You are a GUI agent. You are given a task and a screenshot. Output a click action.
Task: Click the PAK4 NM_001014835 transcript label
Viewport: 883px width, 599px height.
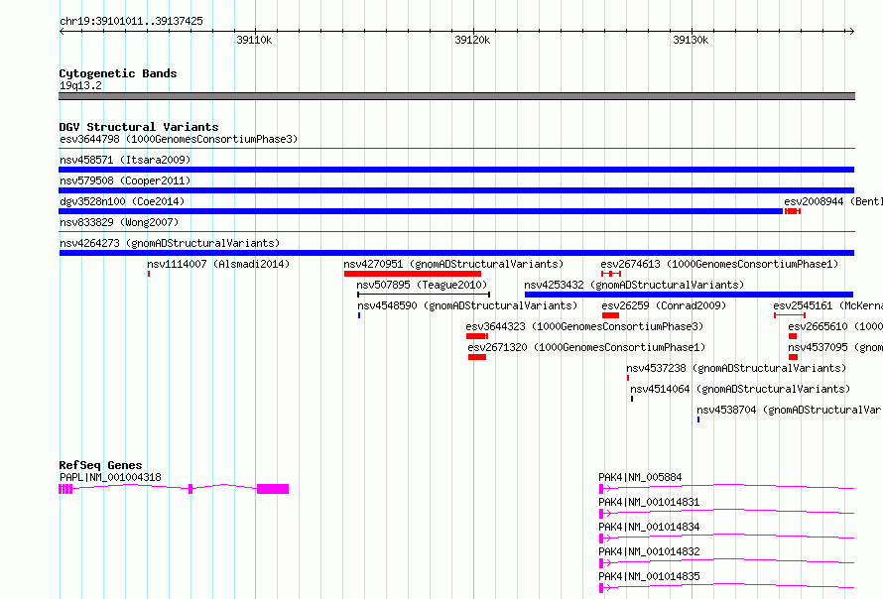click(x=649, y=576)
